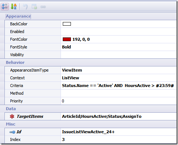Select the Context property name

(17, 78)
